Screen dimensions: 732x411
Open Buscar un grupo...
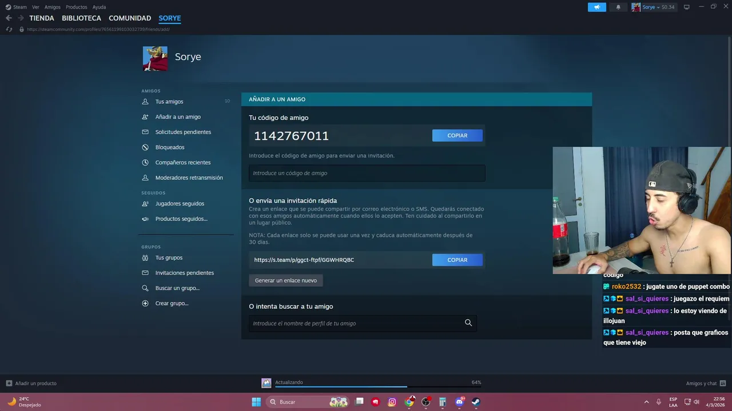click(177, 288)
